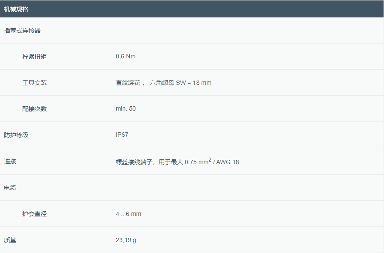Click the 工具安装 label
384x253 pixels.
35,83
